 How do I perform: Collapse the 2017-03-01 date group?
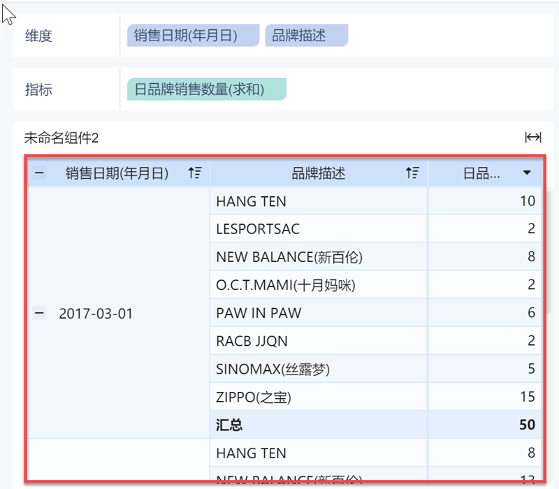40,314
